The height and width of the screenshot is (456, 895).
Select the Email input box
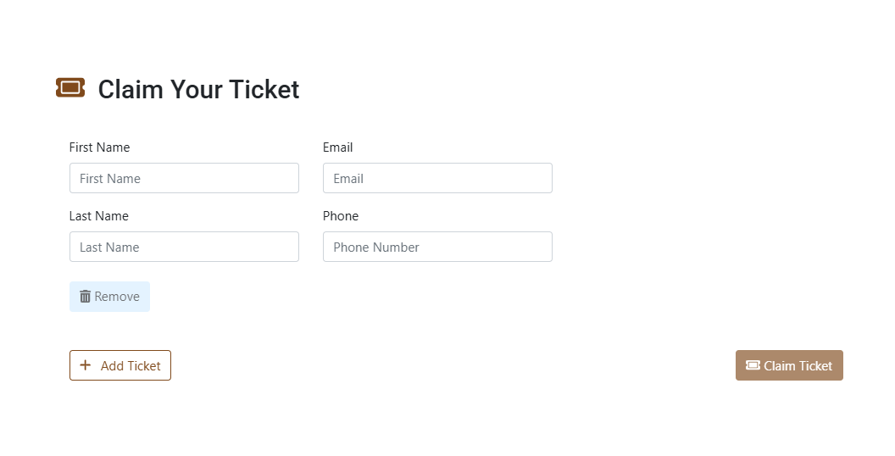[437, 178]
